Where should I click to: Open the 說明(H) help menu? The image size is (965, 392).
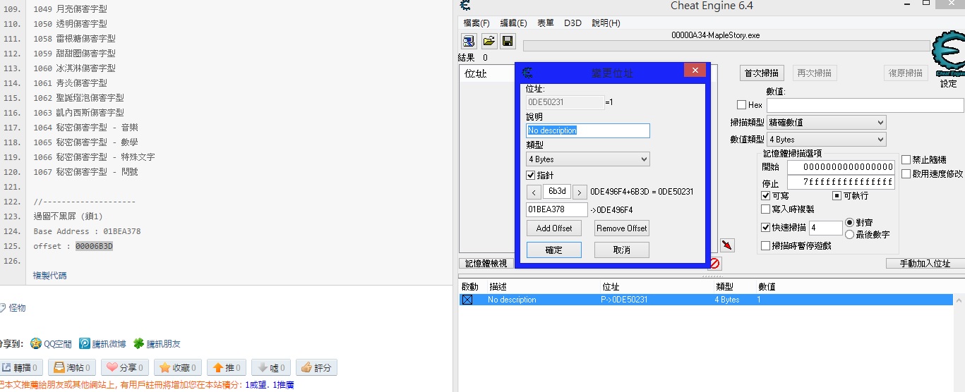tap(606, 23)
